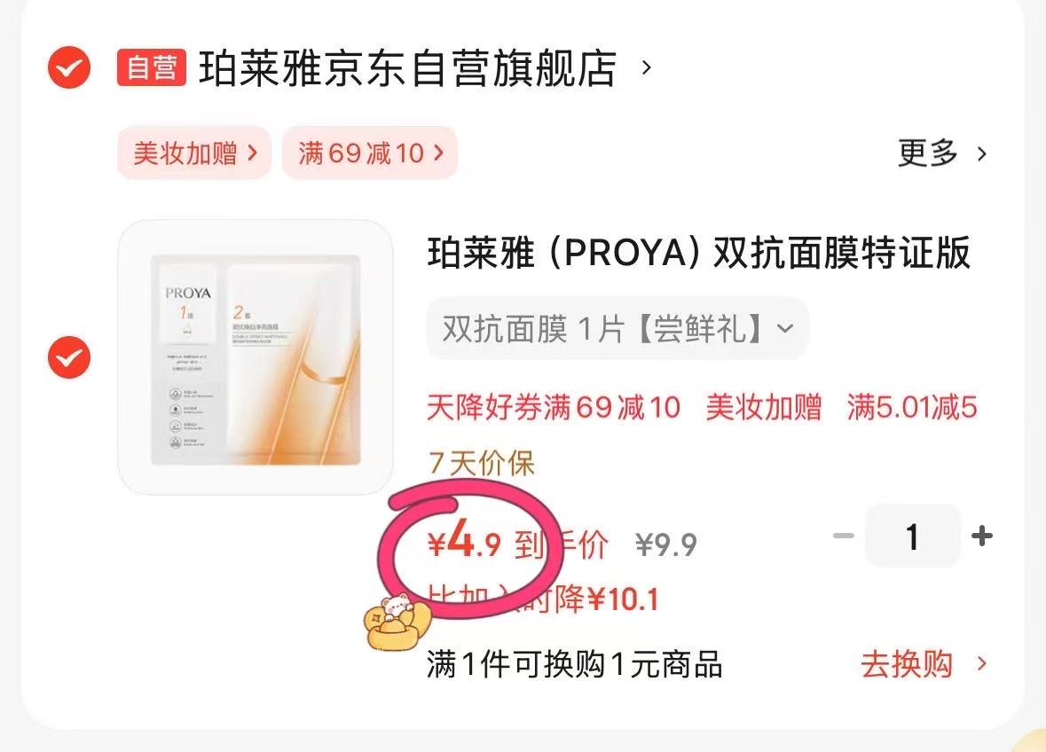Open the 美妆加赠 promotion tag
This screenshot has height=752, width=1046.
194,153
